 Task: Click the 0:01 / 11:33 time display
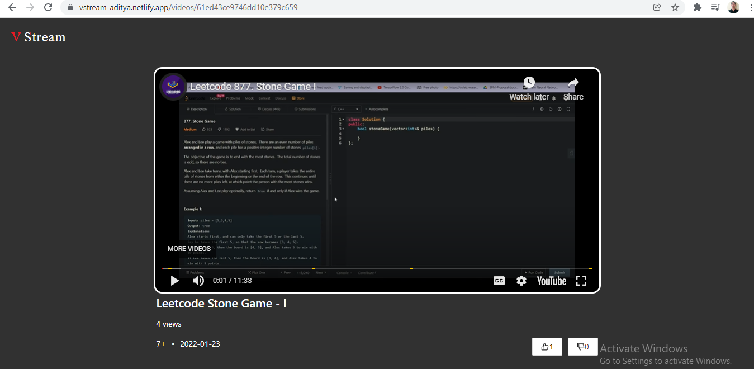[x=233, y=281]
